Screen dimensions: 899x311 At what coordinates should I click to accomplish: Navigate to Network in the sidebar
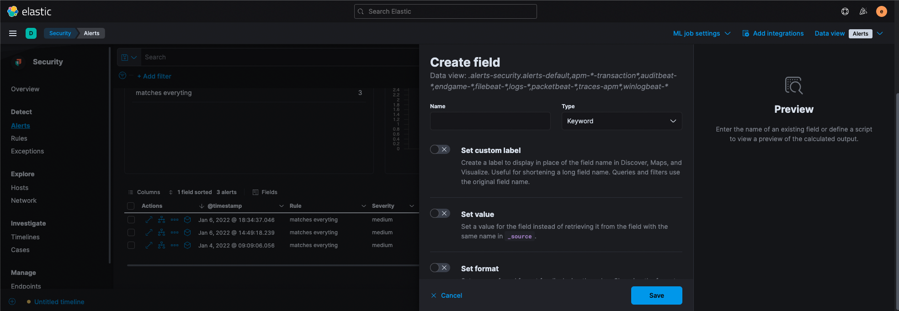point(24,200)
